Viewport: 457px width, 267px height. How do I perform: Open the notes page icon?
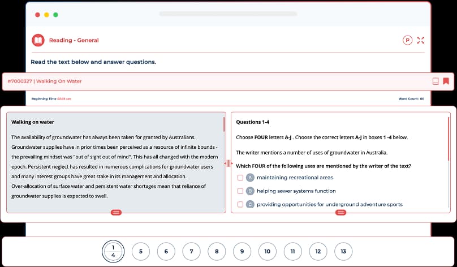pyautogui.click(x=436, y=81)
